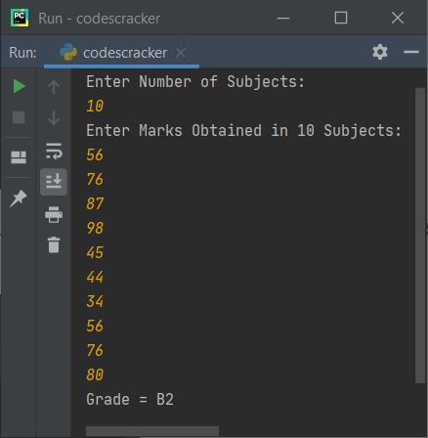Viewport: 428px width, 438px height.
Task: Pin the current Run tab
Action: coord(19,198)
